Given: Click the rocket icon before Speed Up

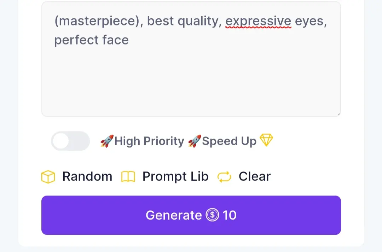Looking at the screenshot, I should click(x=195, y=141).
